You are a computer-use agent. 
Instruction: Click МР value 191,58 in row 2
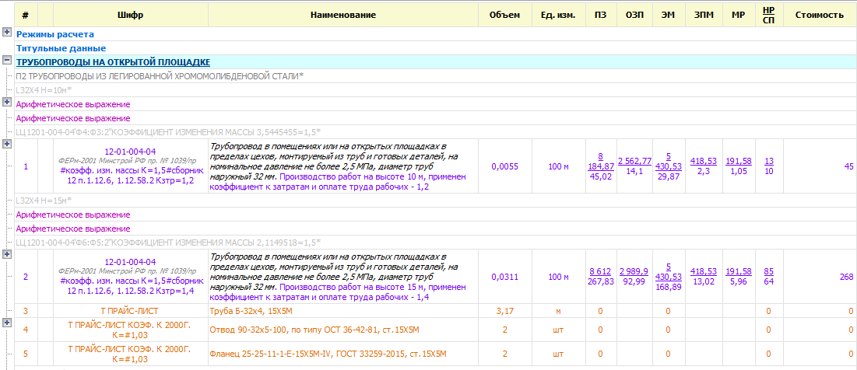tap(739, 271)
